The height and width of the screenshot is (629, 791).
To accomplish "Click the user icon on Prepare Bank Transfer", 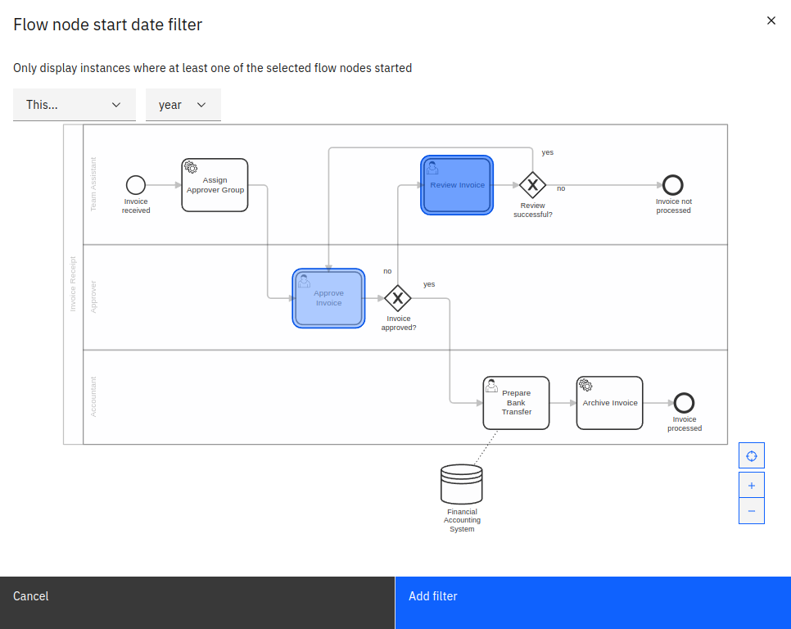I will [491, 385].
